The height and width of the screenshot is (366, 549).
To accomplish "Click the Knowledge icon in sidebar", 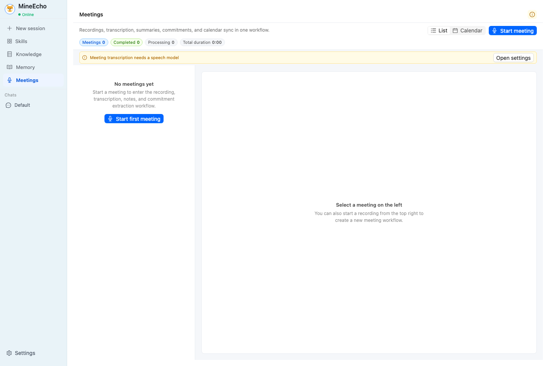I will click(x=10, y=54).
